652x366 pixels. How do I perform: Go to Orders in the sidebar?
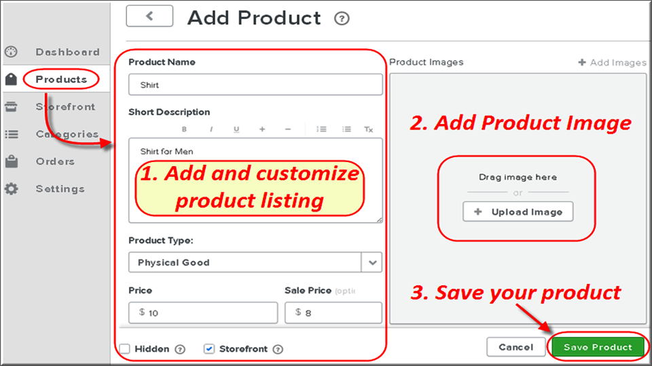(55, 161)
